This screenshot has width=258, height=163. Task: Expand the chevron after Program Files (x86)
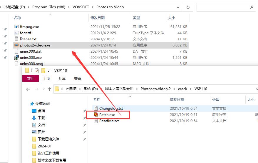[x=69, y=7]
